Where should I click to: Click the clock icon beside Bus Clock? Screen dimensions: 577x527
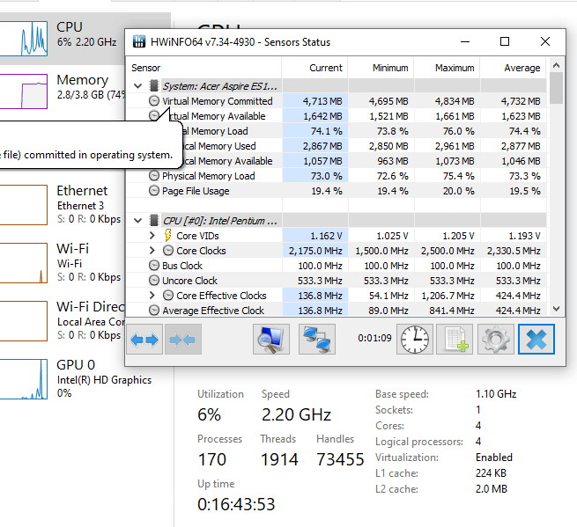pyautogui.click(x=154, y=266)
